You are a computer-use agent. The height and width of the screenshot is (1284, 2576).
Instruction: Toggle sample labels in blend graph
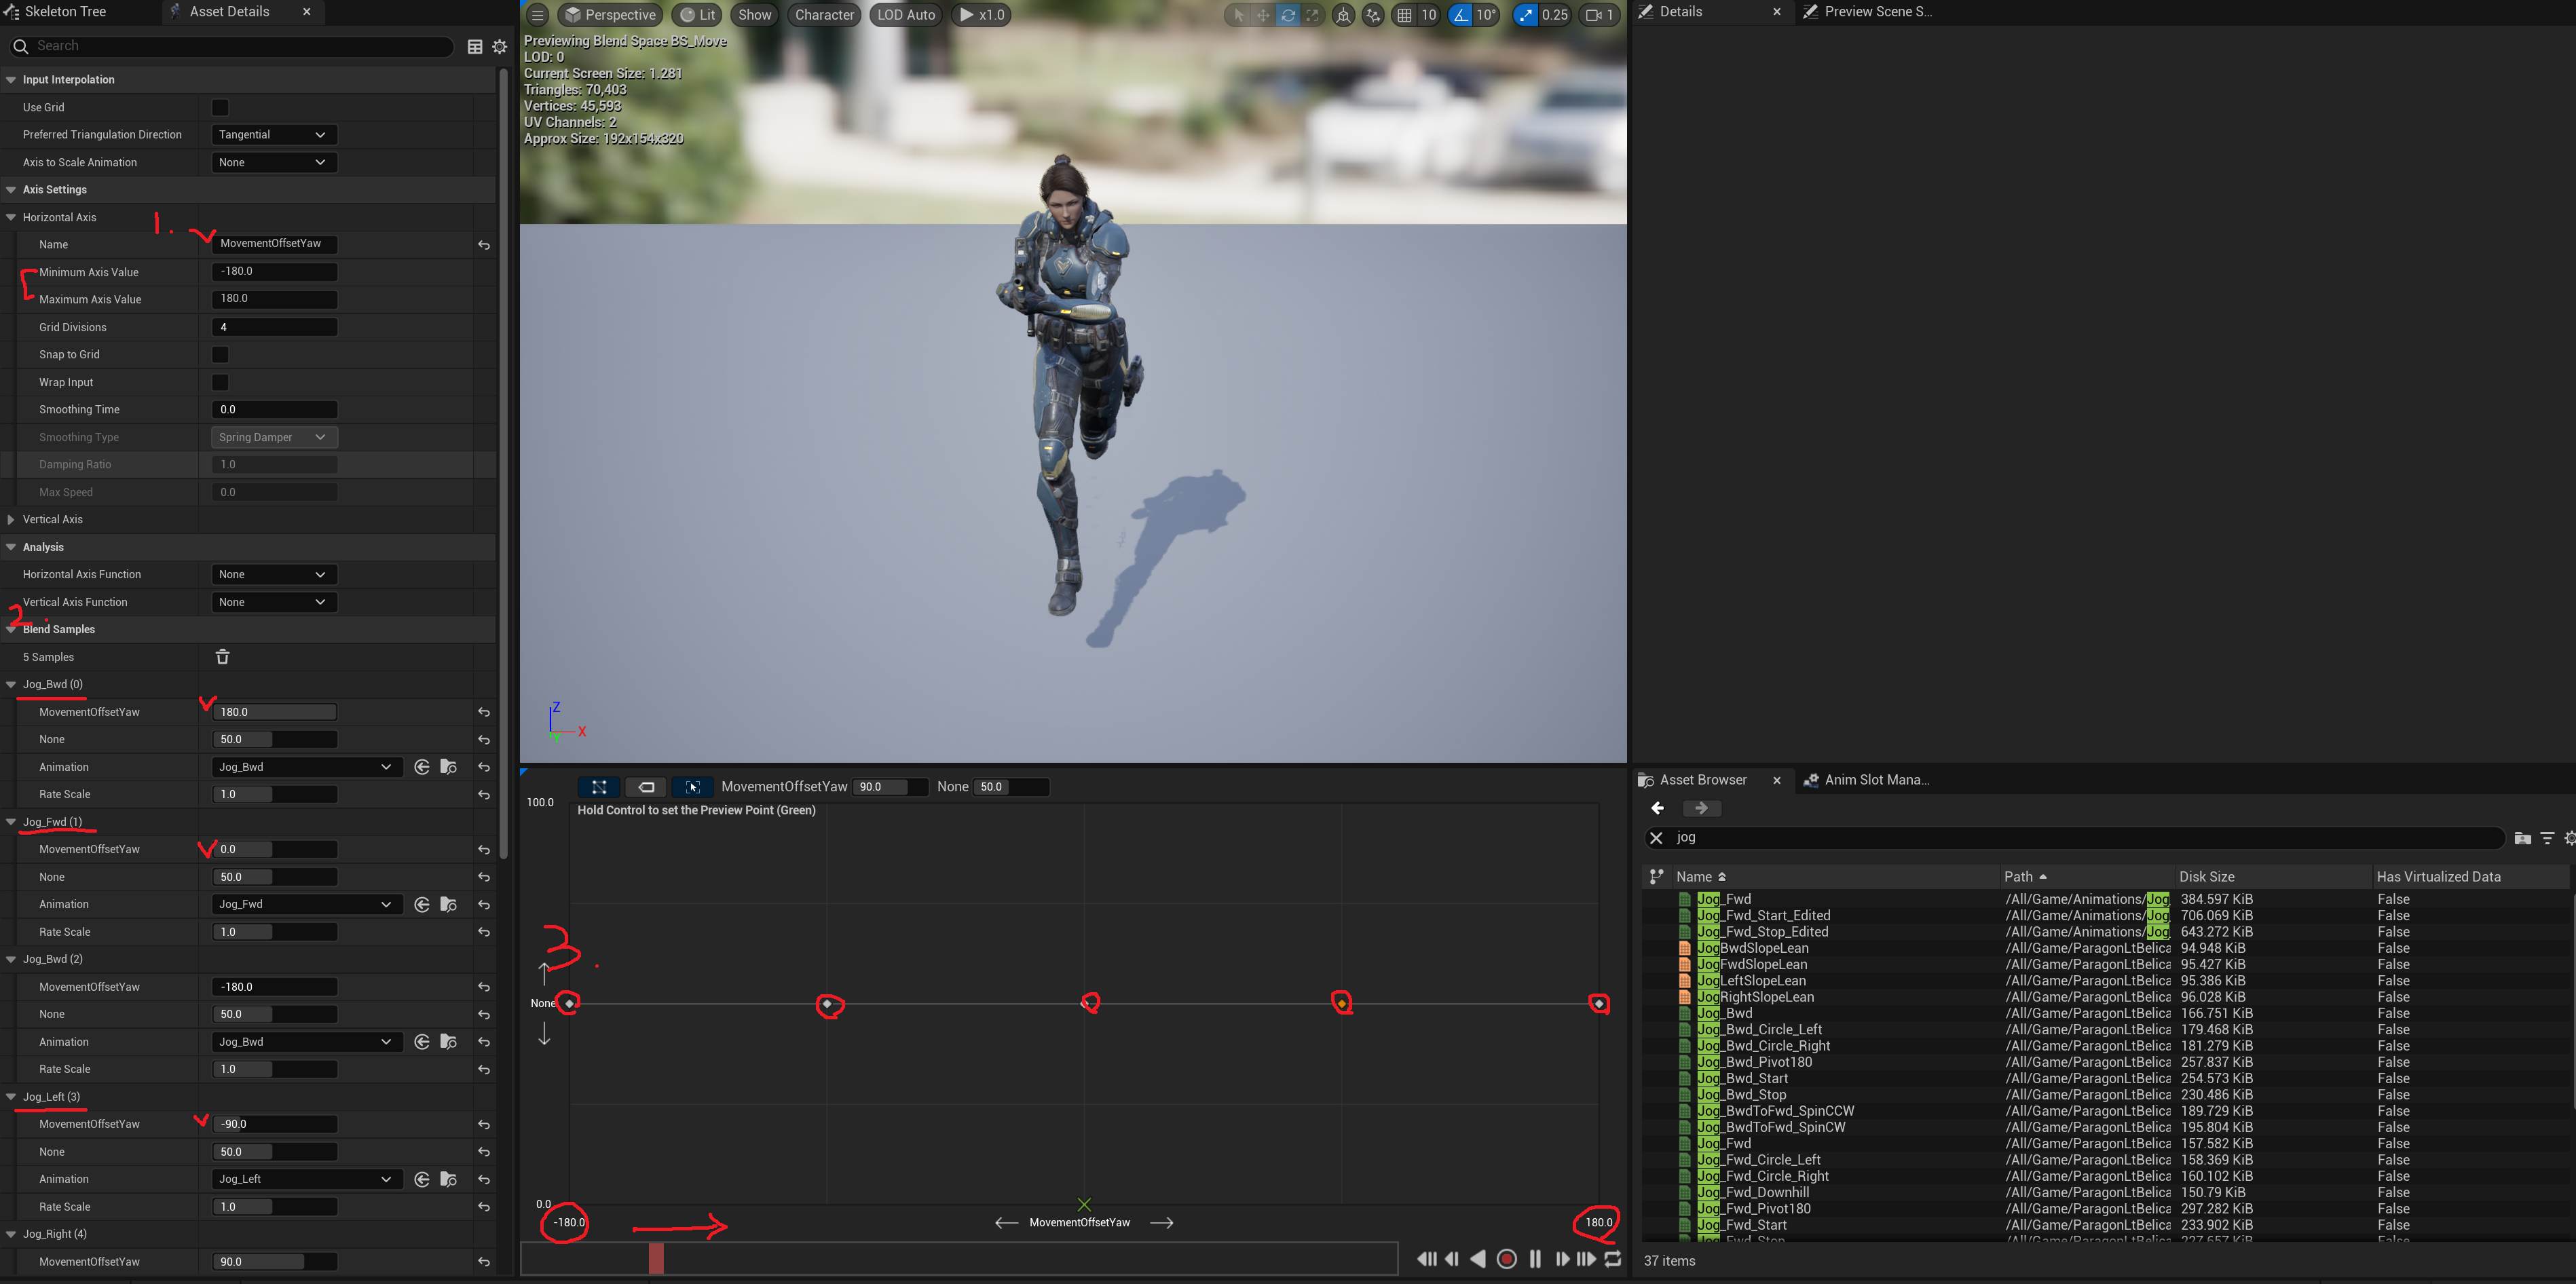point(646,787)
